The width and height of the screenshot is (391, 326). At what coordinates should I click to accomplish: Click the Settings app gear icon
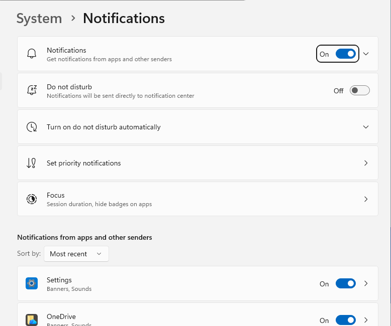32,283
